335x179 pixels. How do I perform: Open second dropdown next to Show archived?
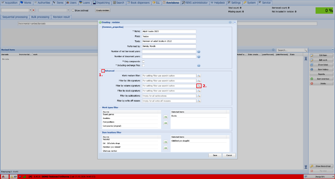tap(68, 10)
